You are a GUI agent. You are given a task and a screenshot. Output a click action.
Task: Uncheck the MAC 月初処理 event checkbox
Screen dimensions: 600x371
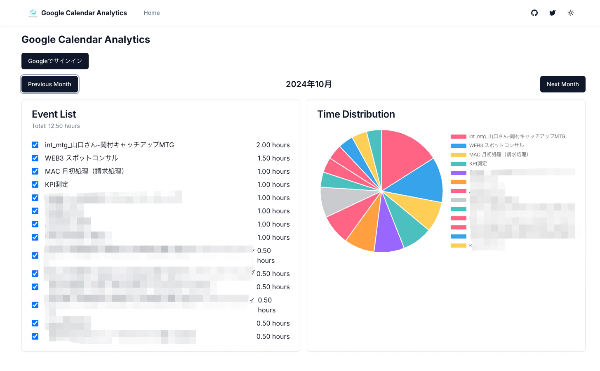pos(35,171)
